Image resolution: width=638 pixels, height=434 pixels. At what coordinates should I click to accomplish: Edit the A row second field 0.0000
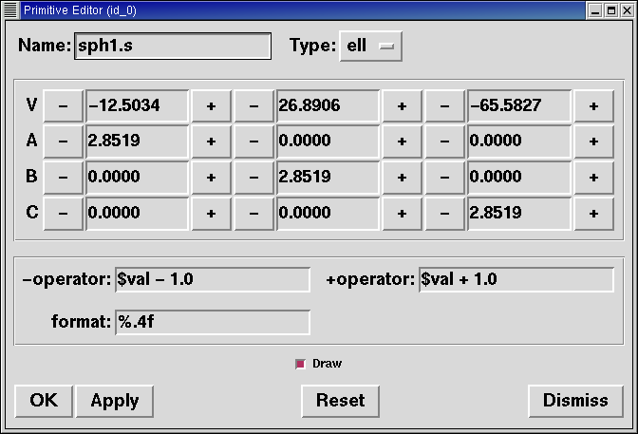[x=328, y=142]
